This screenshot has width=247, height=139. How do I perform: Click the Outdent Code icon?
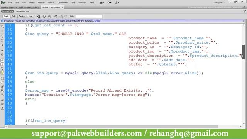click(2, 104)
